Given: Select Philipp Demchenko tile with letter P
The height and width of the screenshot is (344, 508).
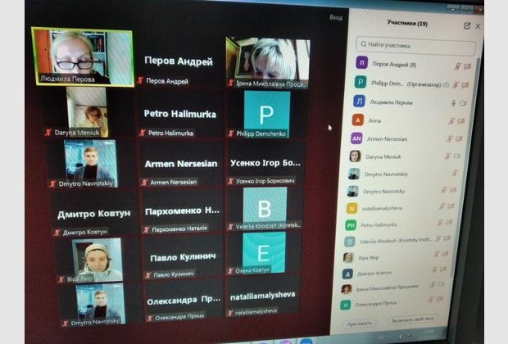Looking at the screenshot, I should click(x=267, y=115).
